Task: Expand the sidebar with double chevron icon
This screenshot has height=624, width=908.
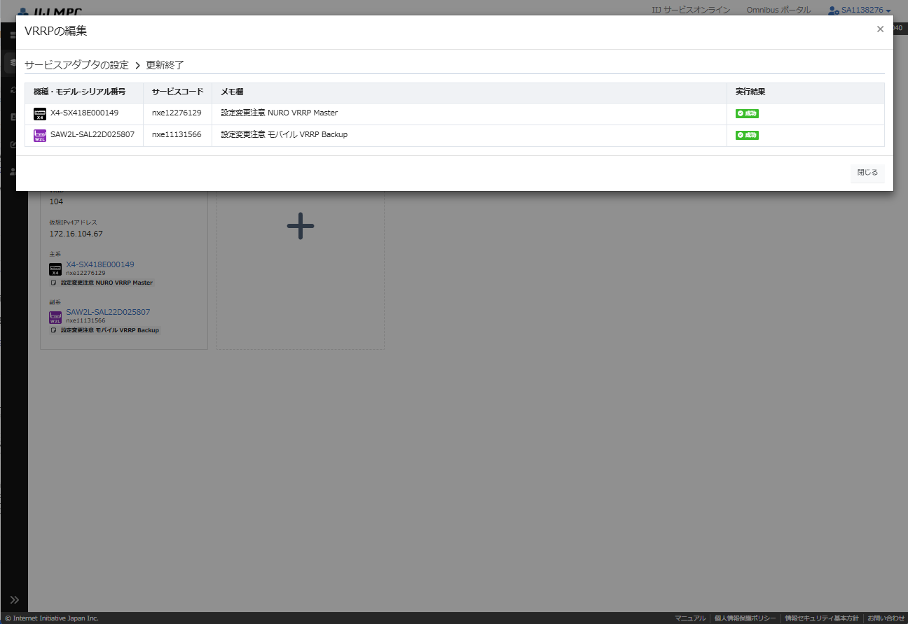Action: [x=14, y=600]
